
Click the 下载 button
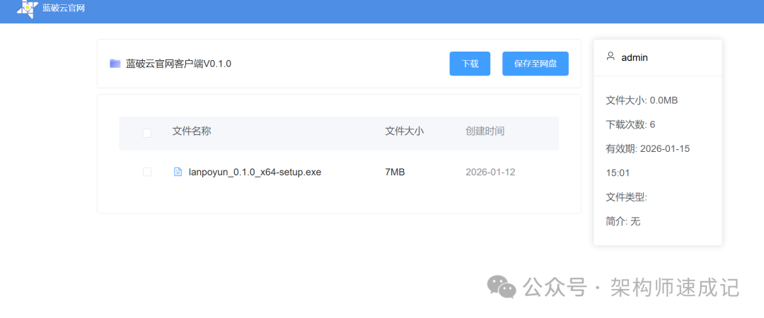[470, 64]
